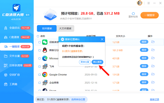The height and width of the screenshot is (103, 164).
Task: Click the 2025-12-16 install date
Action: point(91,83)
